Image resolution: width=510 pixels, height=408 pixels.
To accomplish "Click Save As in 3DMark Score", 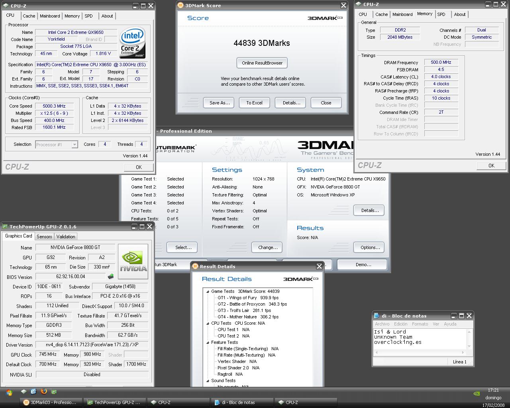I will point(220,103).
